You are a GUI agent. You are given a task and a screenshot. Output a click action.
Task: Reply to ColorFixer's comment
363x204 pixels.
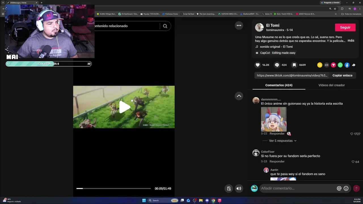pyautogui.click(x=277, y=161)
